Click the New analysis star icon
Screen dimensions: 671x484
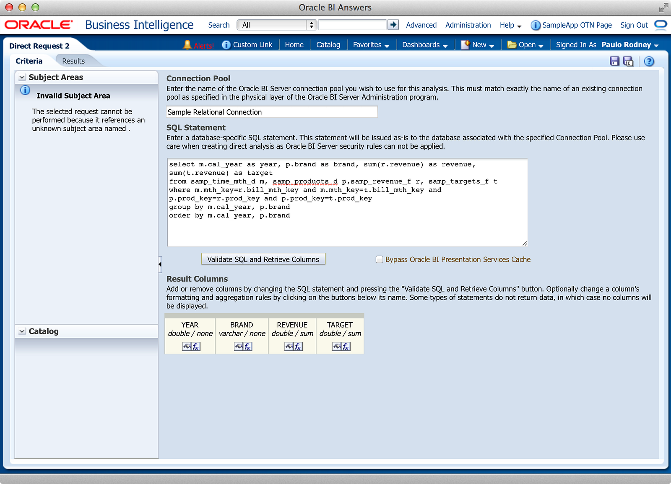[465, 45]
